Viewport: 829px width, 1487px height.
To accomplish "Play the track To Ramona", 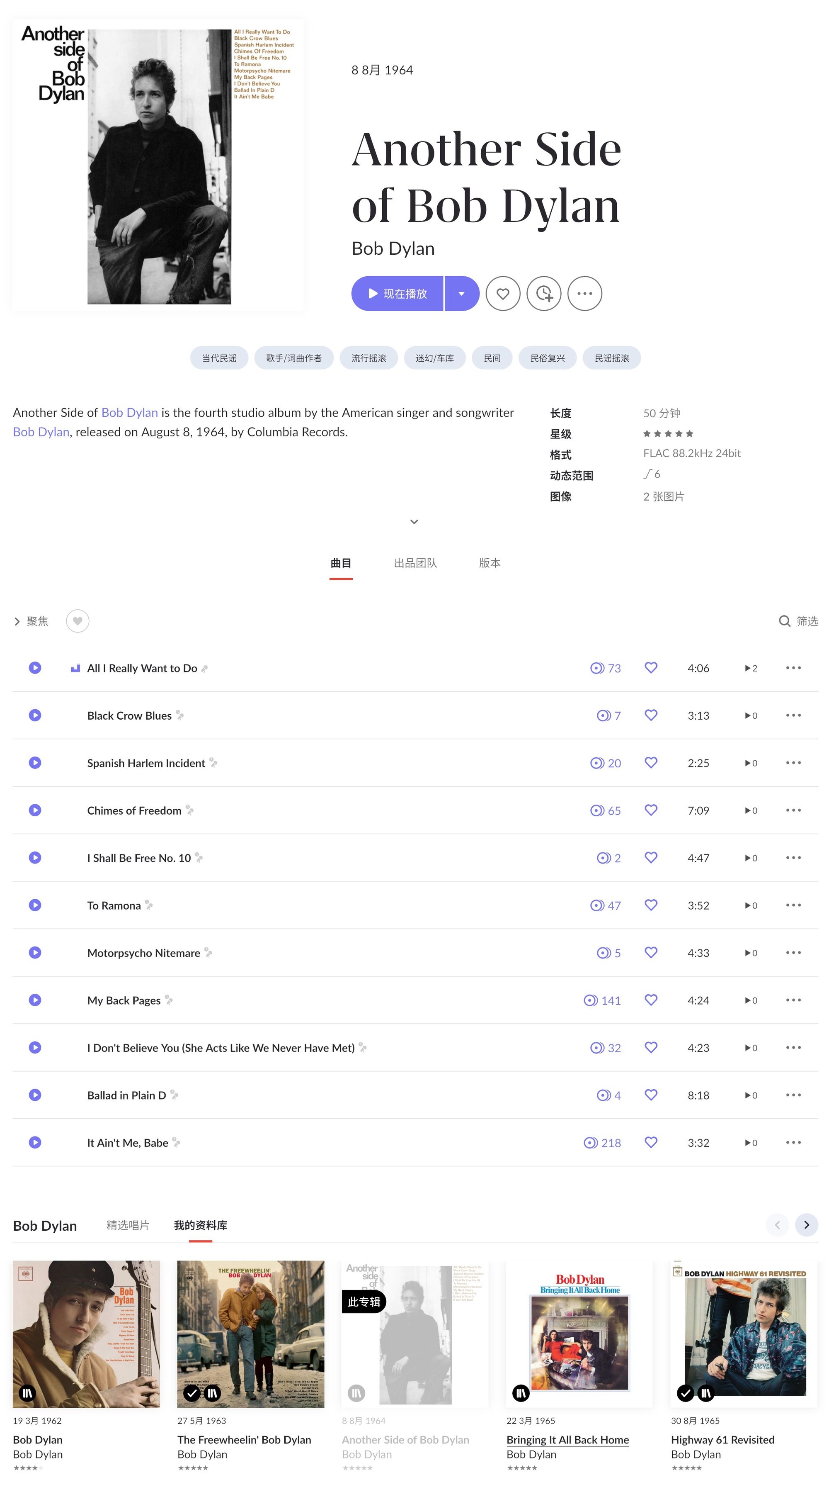I will click(35, 905).
